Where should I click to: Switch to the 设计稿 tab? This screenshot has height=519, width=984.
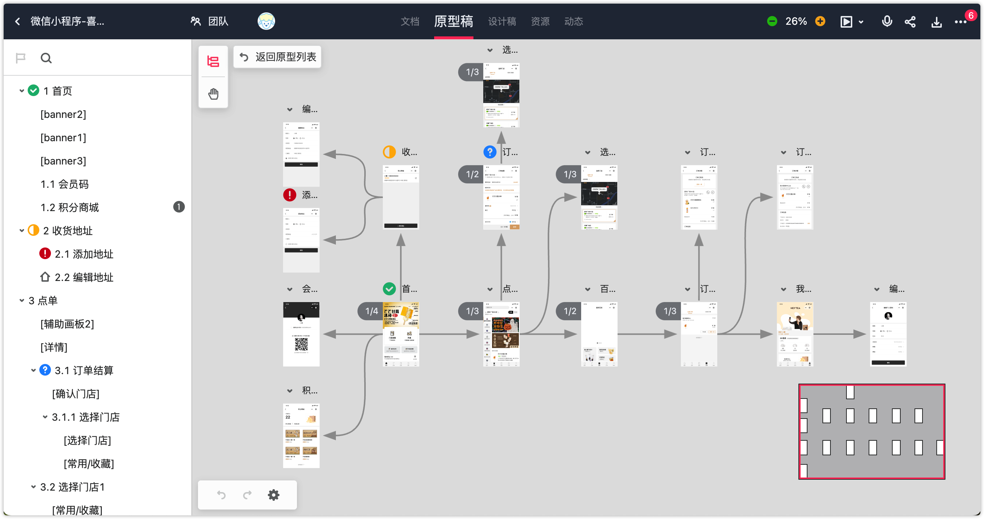[x=502, y=21]
